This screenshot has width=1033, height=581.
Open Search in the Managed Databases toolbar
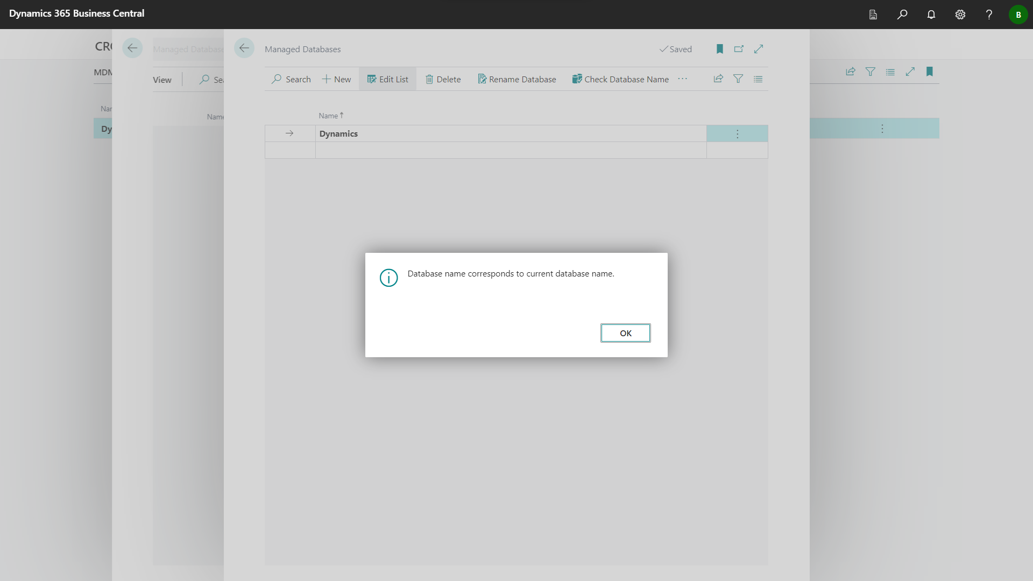[291, 79]
